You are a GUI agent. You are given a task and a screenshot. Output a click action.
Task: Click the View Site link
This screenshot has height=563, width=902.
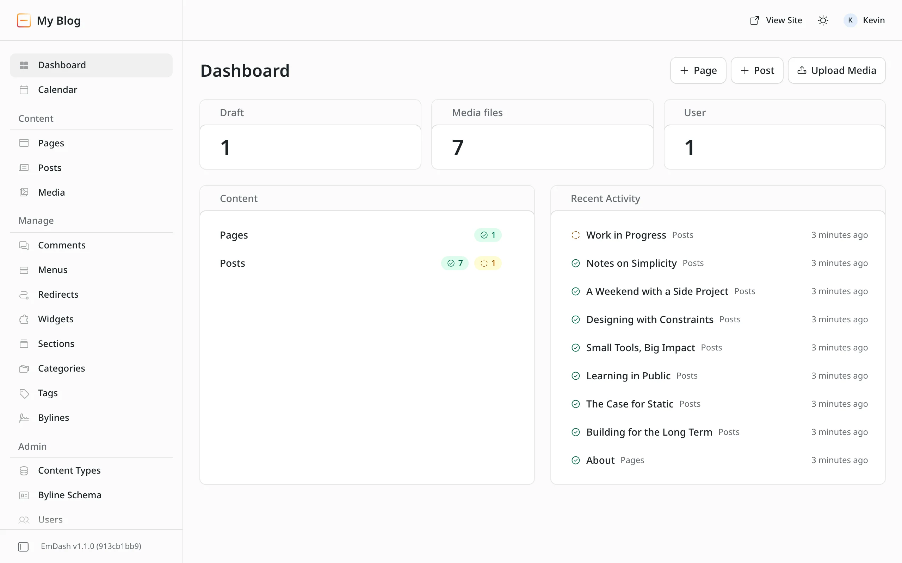[x=776, y=20]
